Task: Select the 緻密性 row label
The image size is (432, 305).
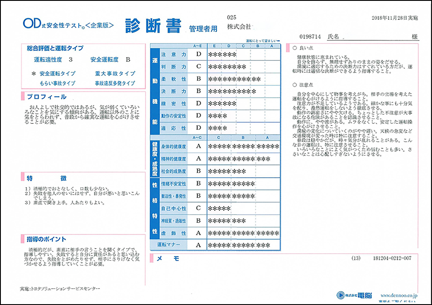Action: pos(174,104)
